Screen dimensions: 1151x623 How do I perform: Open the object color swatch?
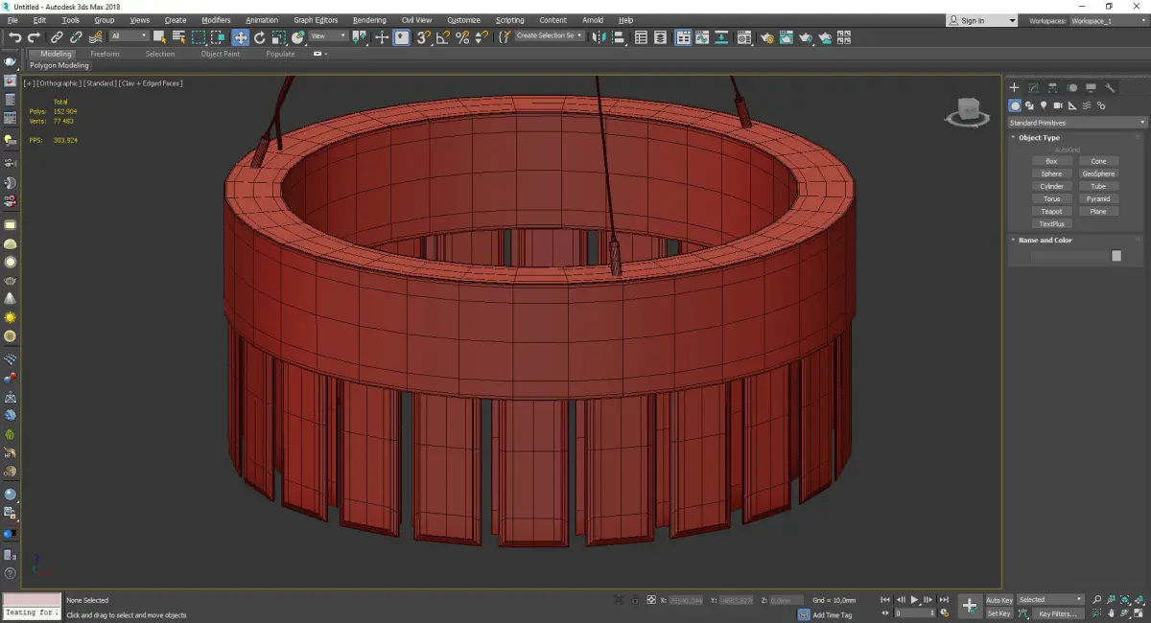1116,256
